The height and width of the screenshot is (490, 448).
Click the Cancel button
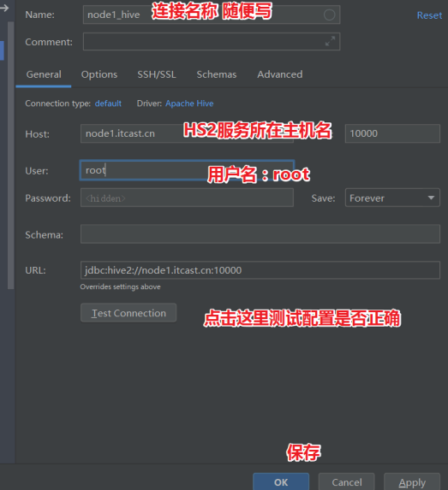(x=347, y=481)
